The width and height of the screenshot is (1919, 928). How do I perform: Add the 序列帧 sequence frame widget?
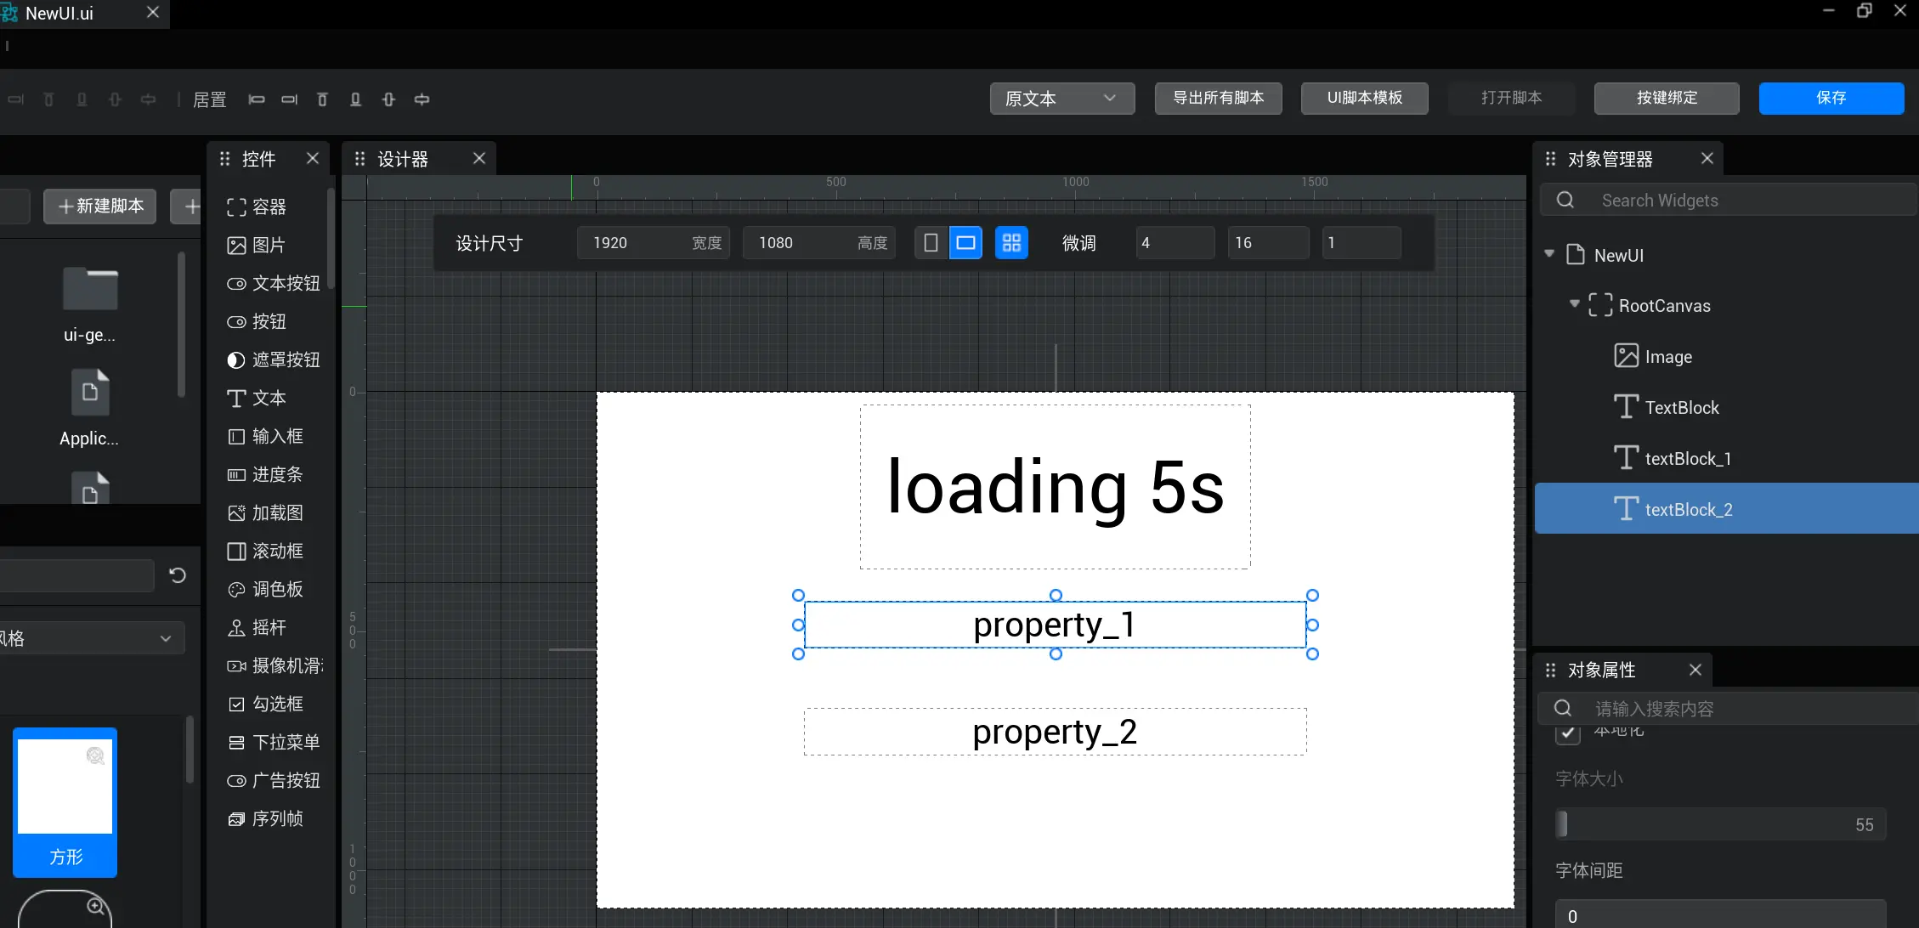coord(265,819)
